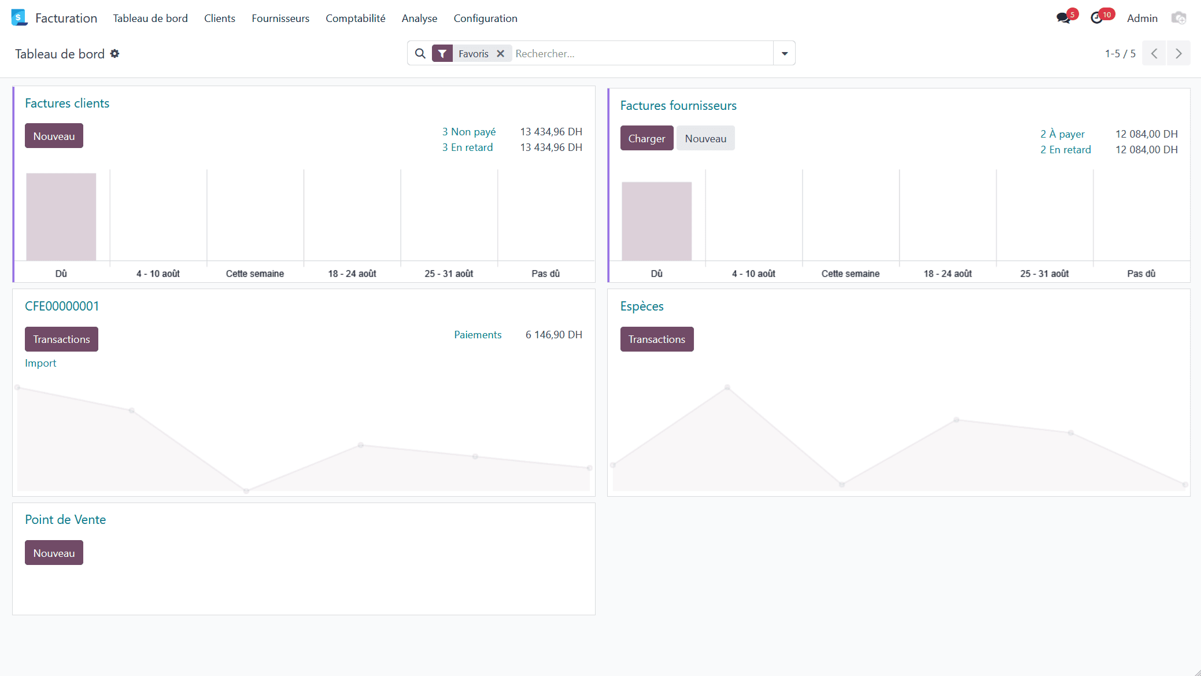Click the Favoris filter funnel icon
The width and height of the screenshot is (1201, 676).
tap(442, 54)
